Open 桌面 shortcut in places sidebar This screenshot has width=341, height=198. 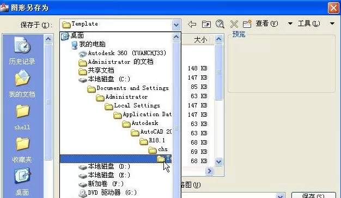click(x=22, y=182)
